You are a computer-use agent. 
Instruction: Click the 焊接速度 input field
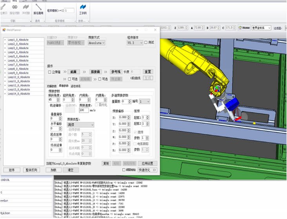84,110
